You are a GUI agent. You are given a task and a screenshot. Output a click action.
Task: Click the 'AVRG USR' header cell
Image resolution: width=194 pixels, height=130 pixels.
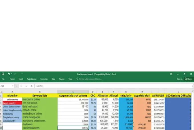158,96
